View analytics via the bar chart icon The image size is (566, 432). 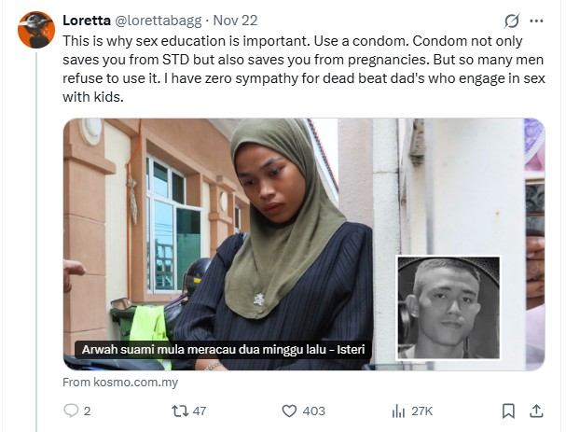point(398,411)
